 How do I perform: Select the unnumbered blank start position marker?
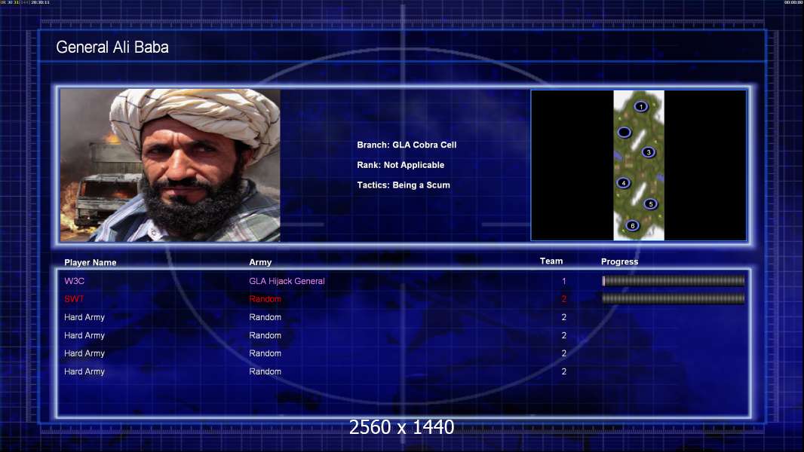(x=624, y=133)
